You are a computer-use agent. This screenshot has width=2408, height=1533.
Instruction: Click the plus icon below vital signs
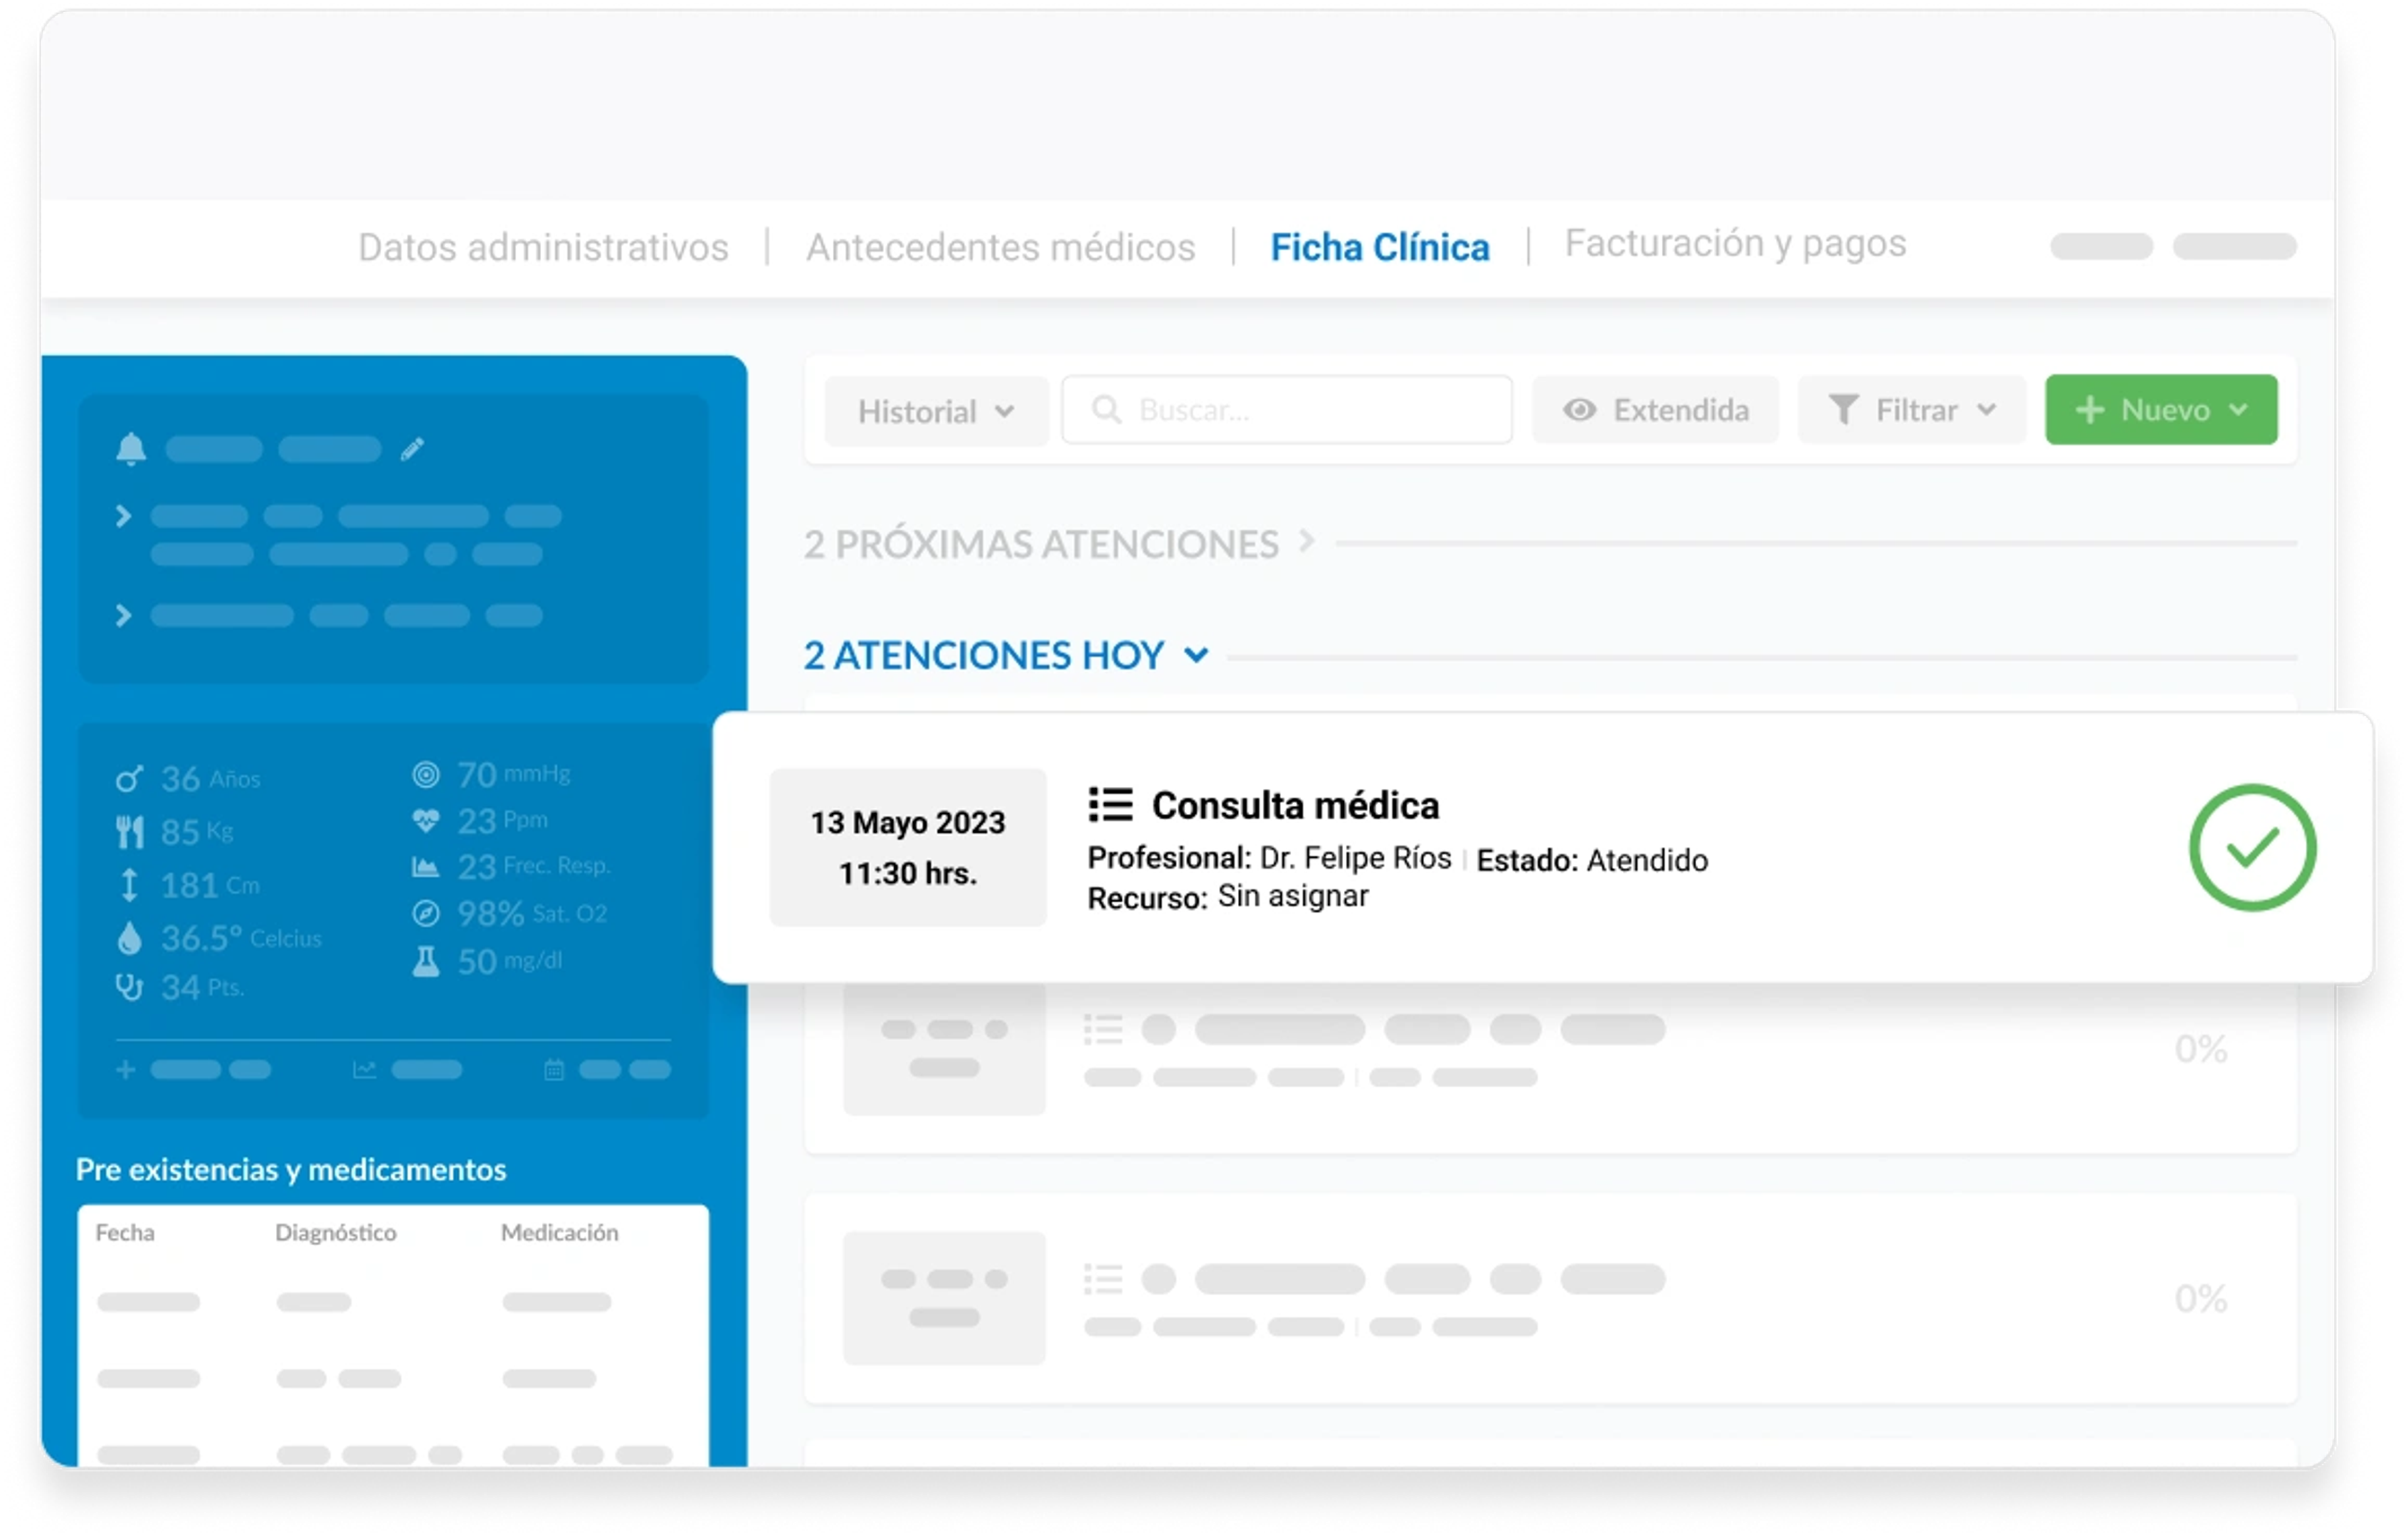click(x=125, y=1071)
